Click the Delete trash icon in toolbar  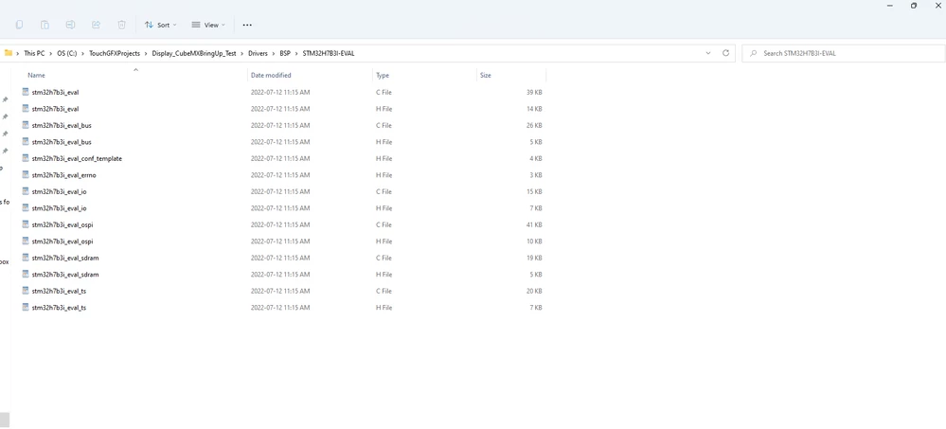[x=122, y=25]
